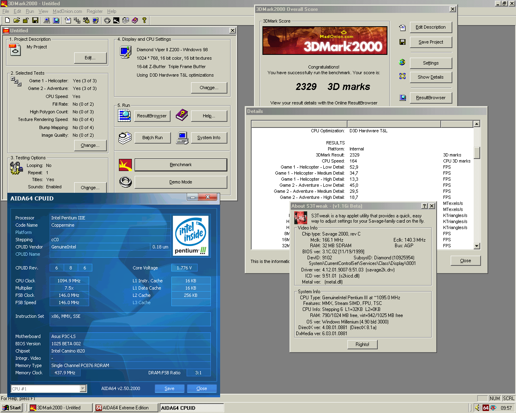Click Show Details button in Overall Score window
This screenshot has height=413, width=516.
pos(431,77)
